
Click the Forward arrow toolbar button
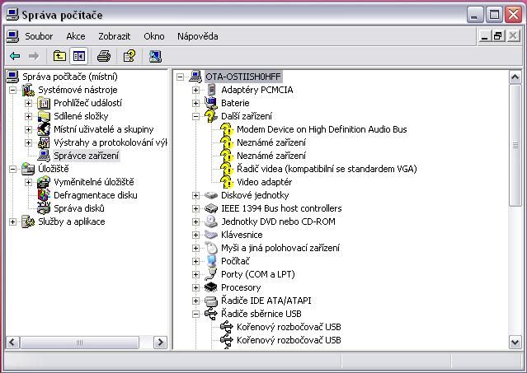point(34,56)
